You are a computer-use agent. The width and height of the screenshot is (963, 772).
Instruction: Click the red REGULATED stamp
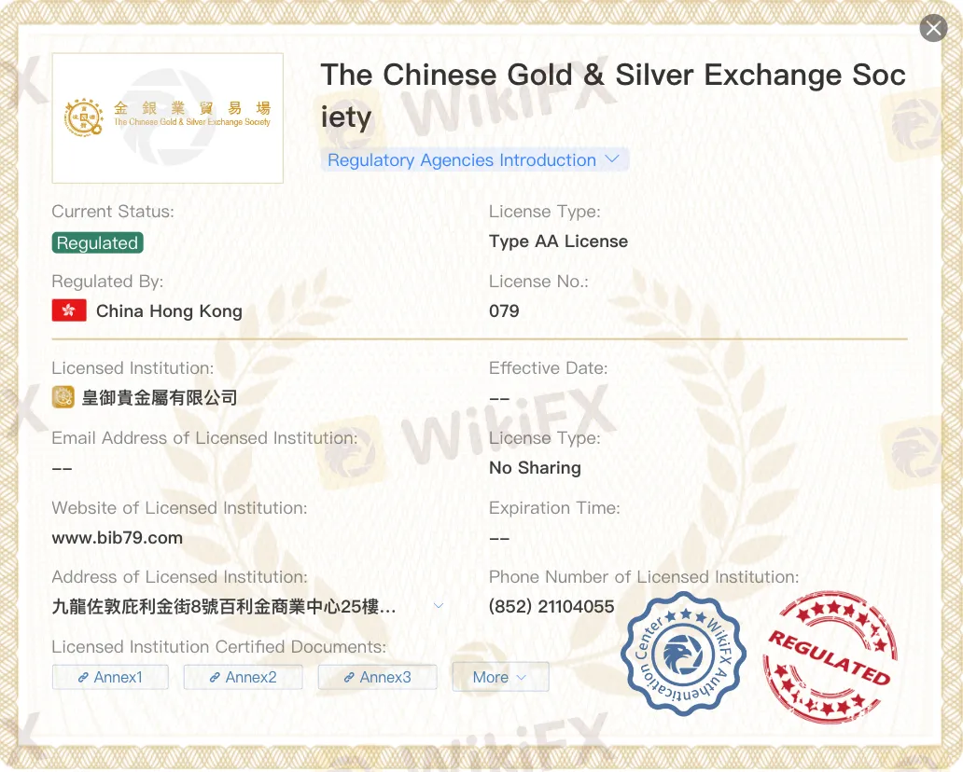(x=829, y=657)
